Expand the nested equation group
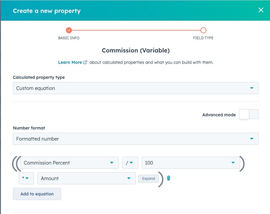Screen dimensions: 270x214 [x=148, y=178]
